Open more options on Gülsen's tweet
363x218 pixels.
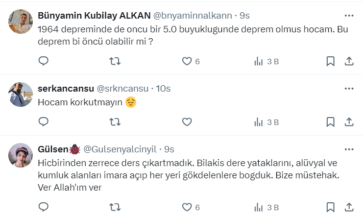coord(349,149)
